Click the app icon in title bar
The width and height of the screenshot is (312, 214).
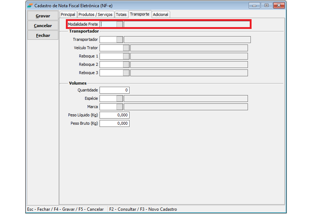click(30, 5)
